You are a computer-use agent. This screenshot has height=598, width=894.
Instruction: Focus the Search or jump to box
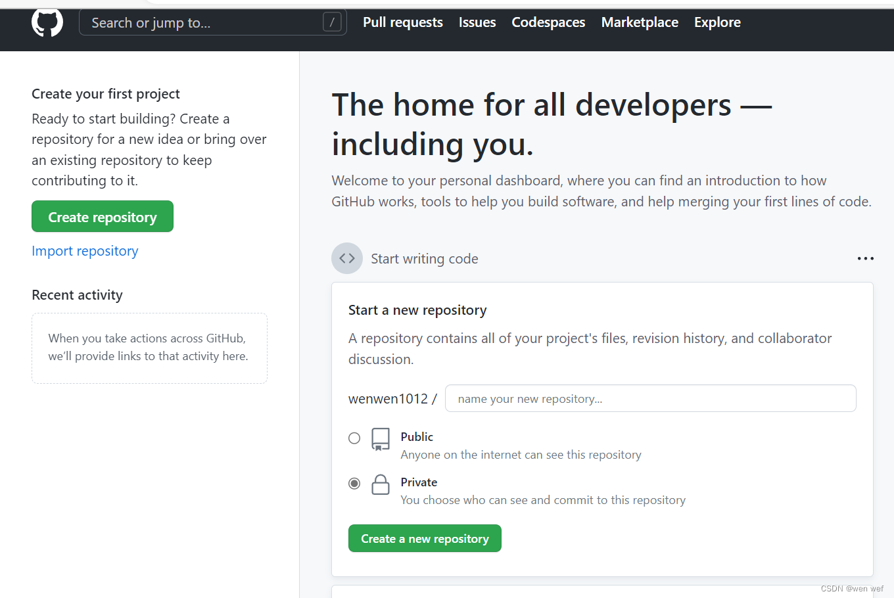212,22
